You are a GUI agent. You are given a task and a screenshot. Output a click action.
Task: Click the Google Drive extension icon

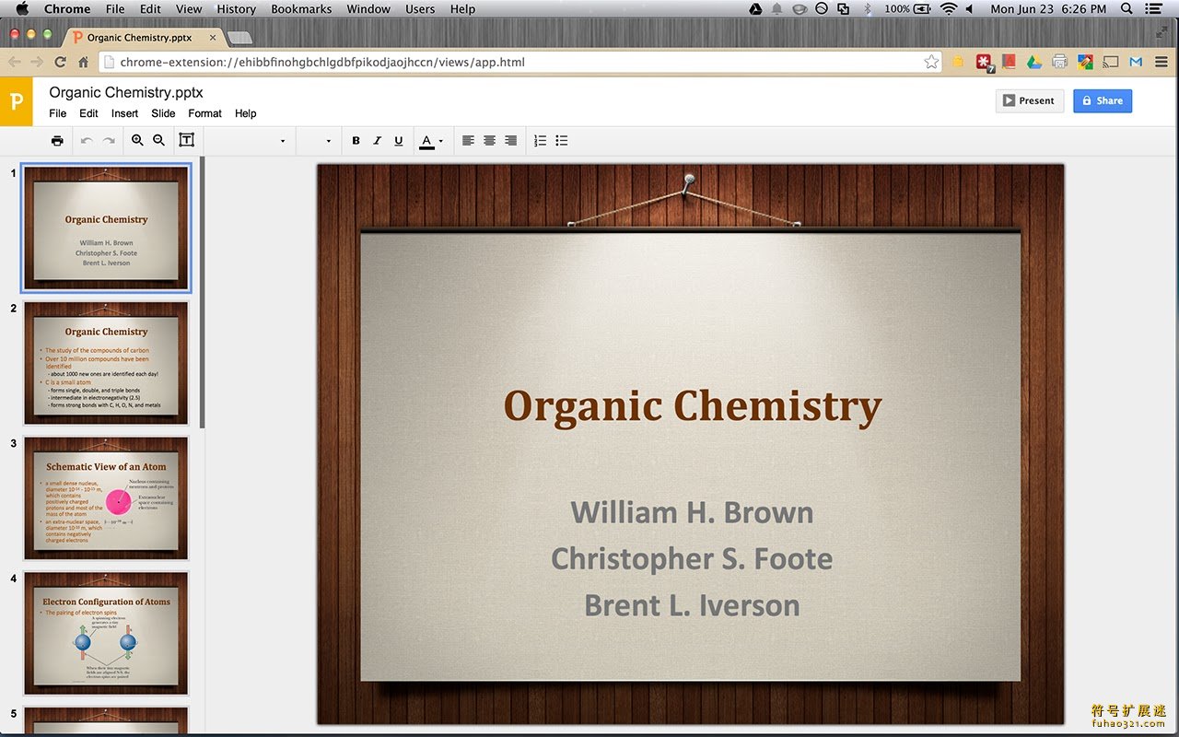click(x=1034, y=62)
